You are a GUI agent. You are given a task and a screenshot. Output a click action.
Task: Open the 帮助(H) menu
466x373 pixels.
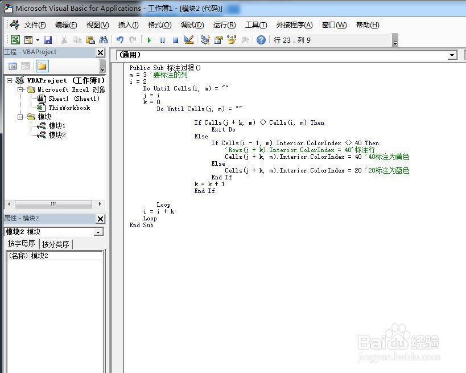pyautogui.click(x=368, y=25)
